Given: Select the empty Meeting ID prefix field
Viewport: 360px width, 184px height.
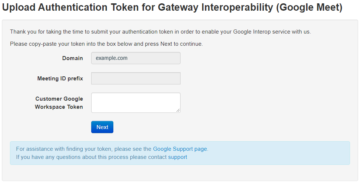Looking at the screenshot, I should (136, 79).
